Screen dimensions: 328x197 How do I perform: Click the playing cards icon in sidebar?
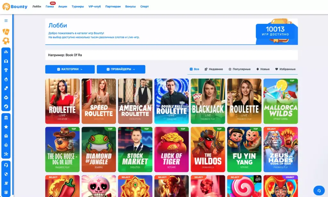coord(6,31)
